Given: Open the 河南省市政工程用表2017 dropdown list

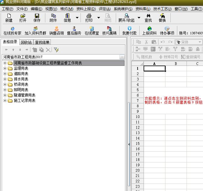Looking at the screenshot, I should (x=122, y=57).
